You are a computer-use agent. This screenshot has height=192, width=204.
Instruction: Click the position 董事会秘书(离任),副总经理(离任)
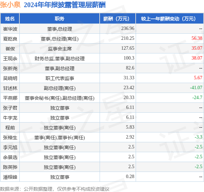[x=60, y=98]
